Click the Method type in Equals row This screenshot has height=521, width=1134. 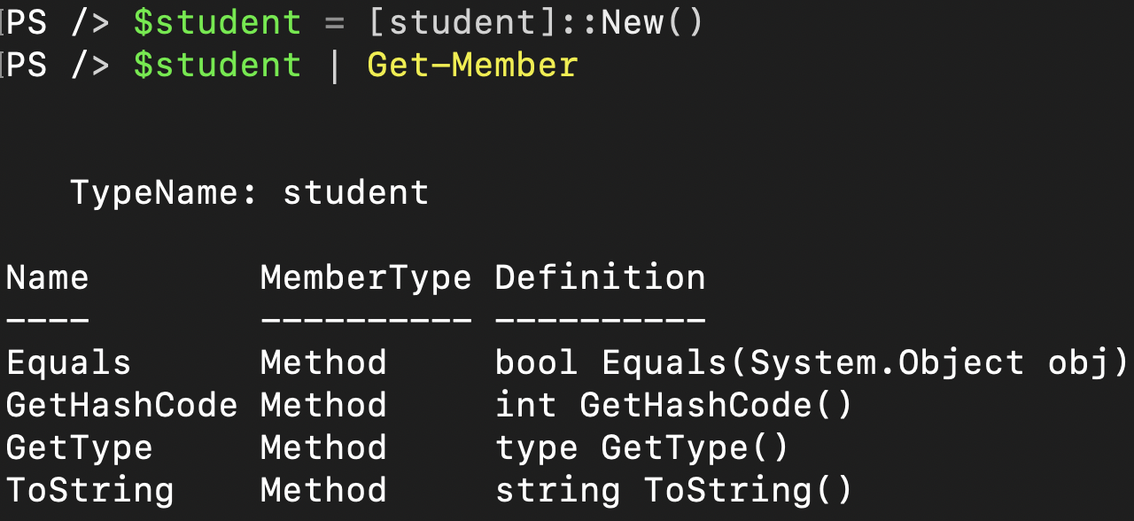(323, 363)
